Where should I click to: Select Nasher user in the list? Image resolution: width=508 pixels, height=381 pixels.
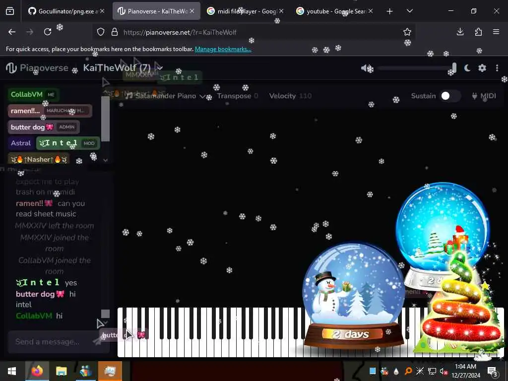[40, 159]
